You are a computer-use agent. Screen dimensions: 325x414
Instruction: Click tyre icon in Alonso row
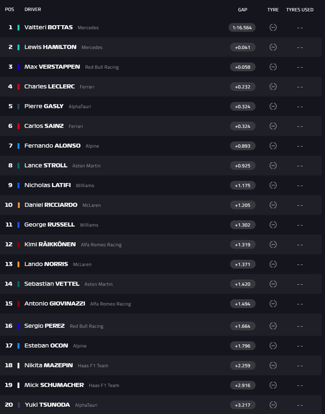(x=273, y=146)
